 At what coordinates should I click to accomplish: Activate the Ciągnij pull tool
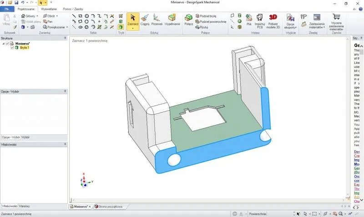click(x=145, y=20)
